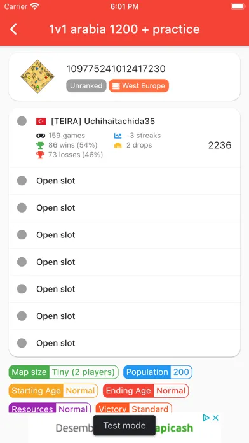Tap the streaks chart icon
Screen dimensions: 249x443
(118, 136)
